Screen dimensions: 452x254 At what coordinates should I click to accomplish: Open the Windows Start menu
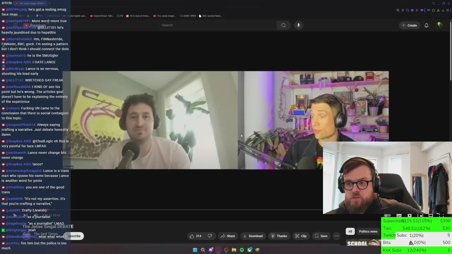click(195, 250)
